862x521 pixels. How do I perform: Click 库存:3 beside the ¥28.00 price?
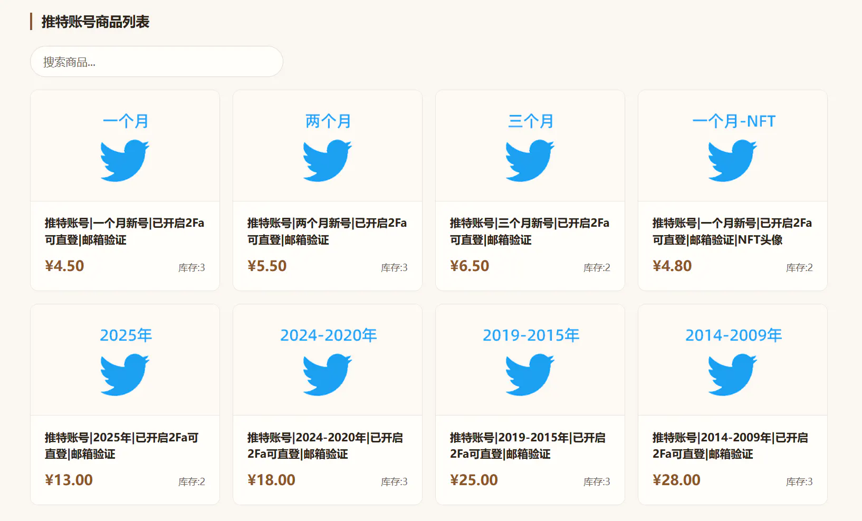coord(799,482)
